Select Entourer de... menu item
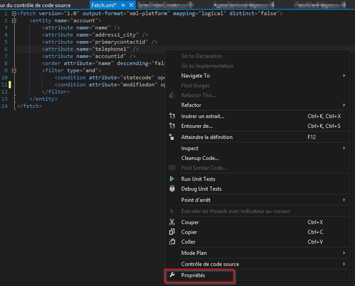This screenshot has height=286, width=355. [257, 126]
